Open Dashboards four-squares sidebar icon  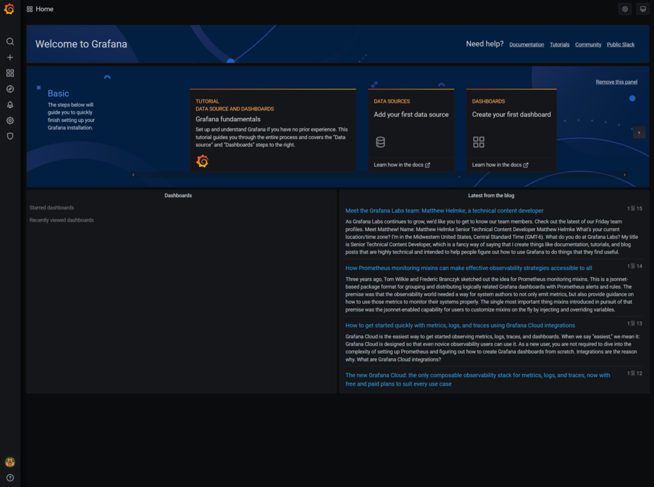click(10, 73)
